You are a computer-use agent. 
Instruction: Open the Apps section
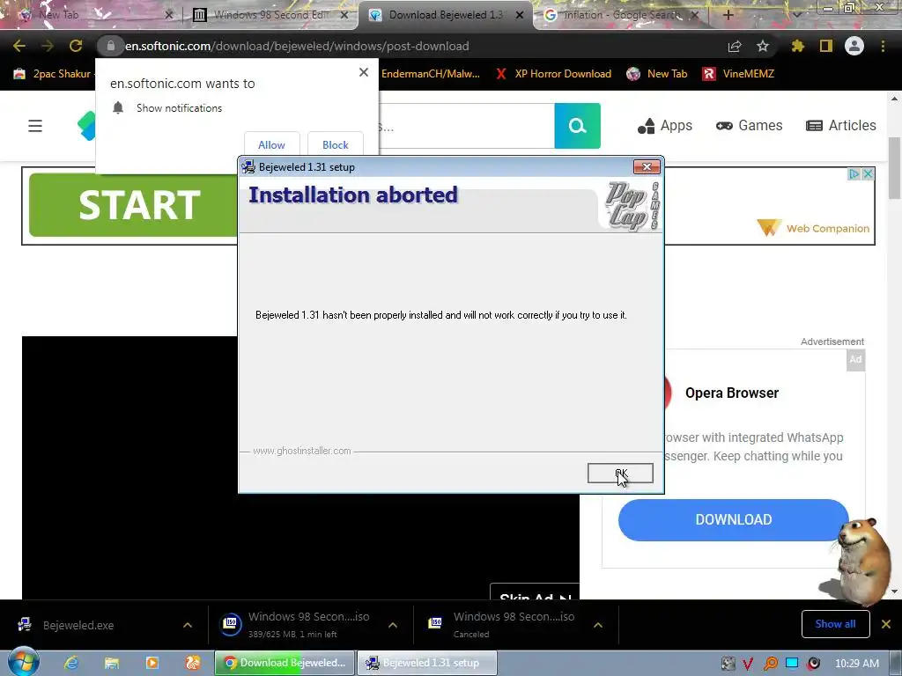665,125
